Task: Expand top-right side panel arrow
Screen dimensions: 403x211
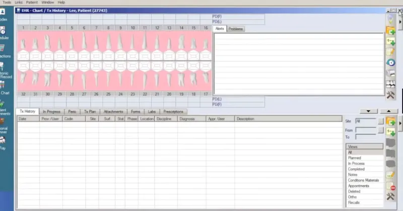Action: (x=400, y=22)
